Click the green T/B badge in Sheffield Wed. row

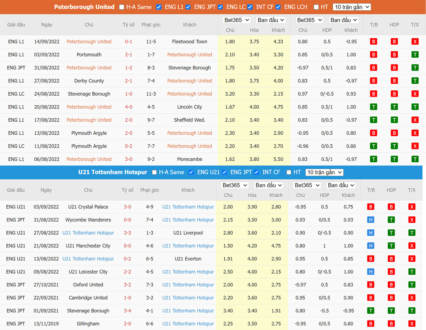click(x=373, y=120)
